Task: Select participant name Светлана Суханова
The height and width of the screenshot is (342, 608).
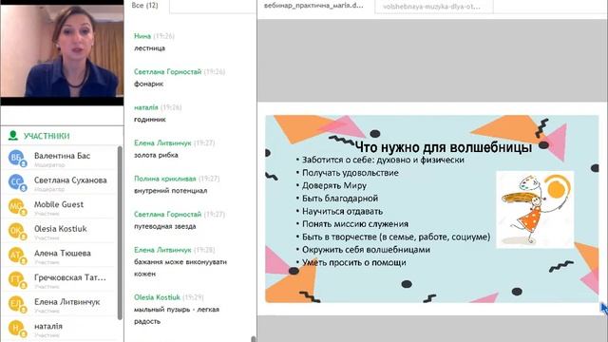Action: point(70,180)
